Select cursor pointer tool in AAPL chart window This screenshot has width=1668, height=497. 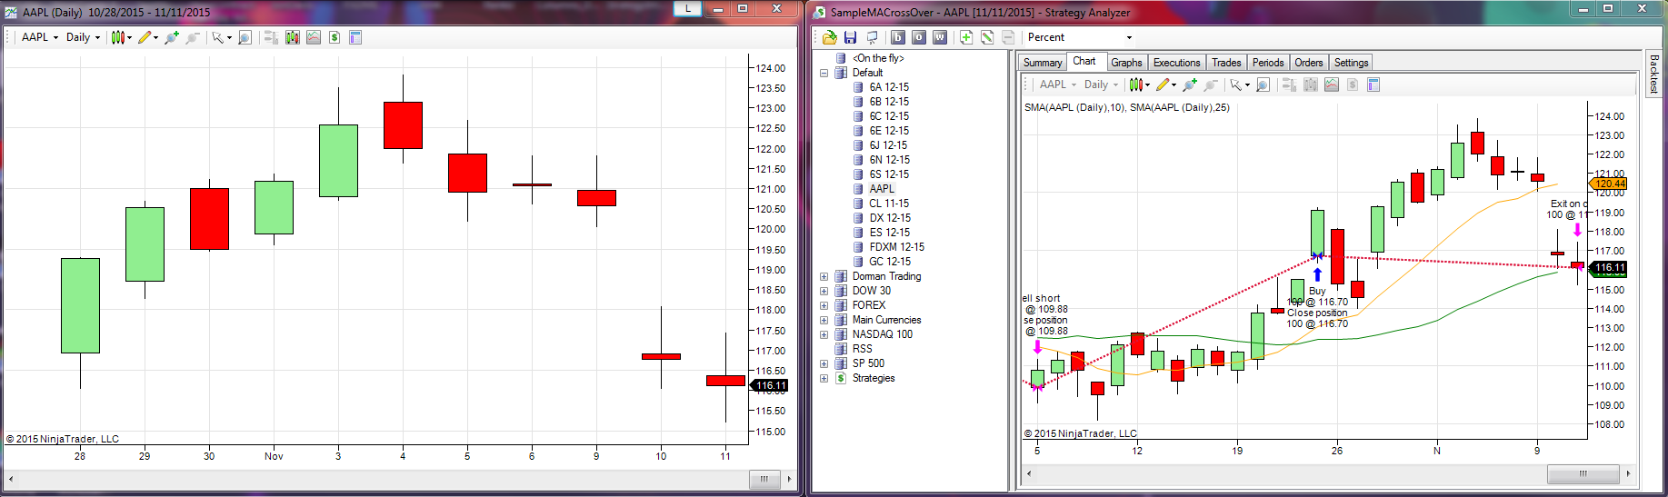pyautogui.click(x=221, y=37)
